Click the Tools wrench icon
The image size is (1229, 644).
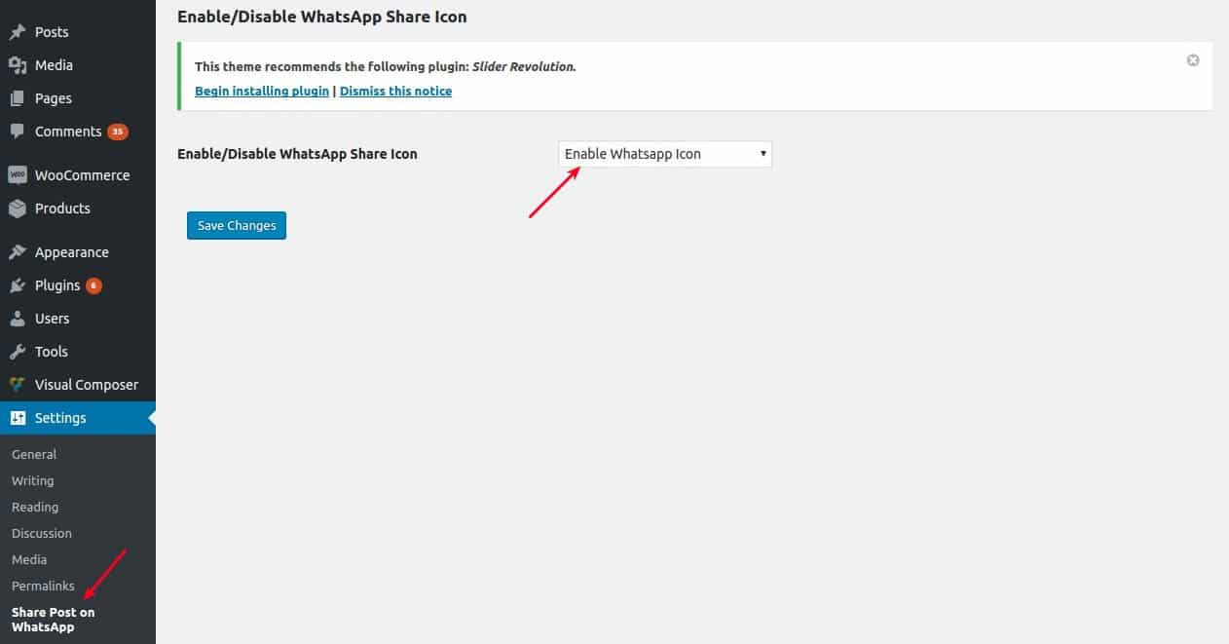coord(18,352)
